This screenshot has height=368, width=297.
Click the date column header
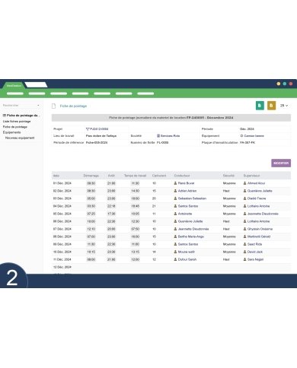[56, 176]
